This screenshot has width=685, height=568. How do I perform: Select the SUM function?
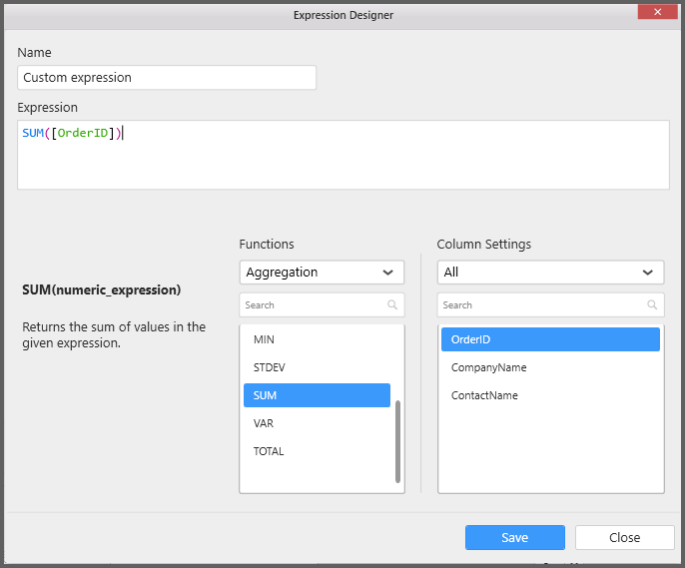pos(316,395)
